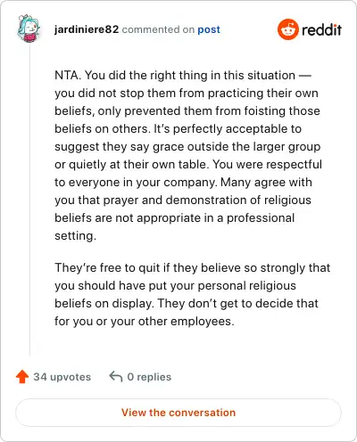Click the vertical comment thread line
The width and height of the screenshot is (357, 442).
click(x=29, y=199)
